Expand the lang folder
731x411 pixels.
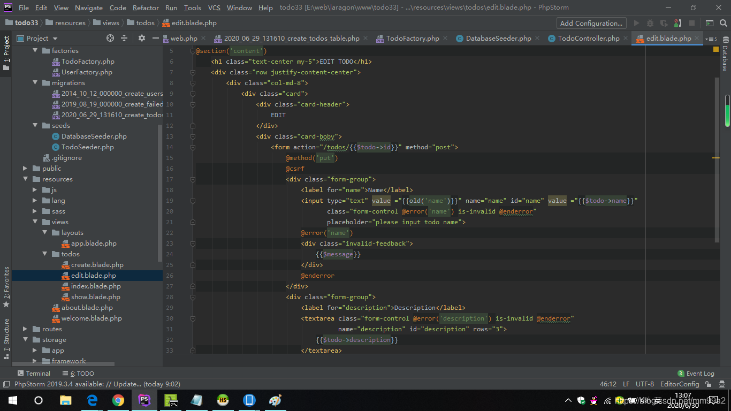[x=35, y=201]
